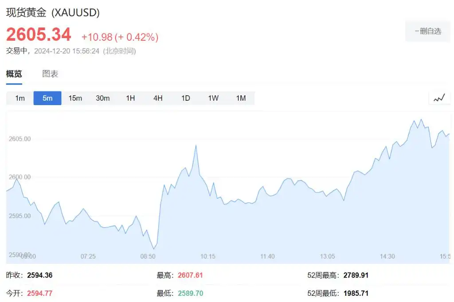Select the 15m timeframe
The width and height of the screenshot is (454, 302).
pos(75,98)
